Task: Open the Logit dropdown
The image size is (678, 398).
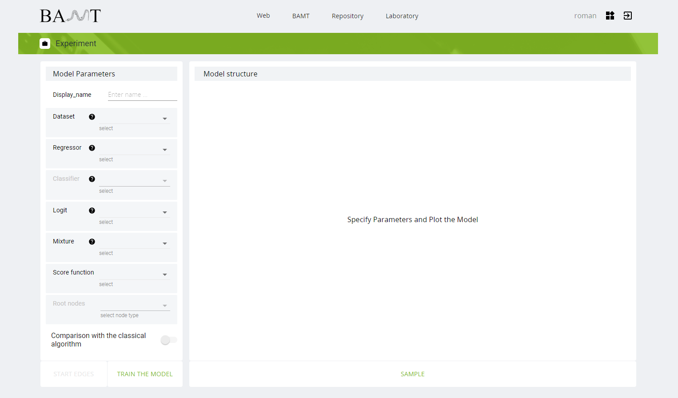Action: [x=135, y=211]
